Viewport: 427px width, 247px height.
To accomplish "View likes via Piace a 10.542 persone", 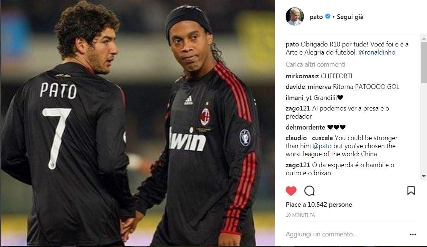I will point(319,205).
